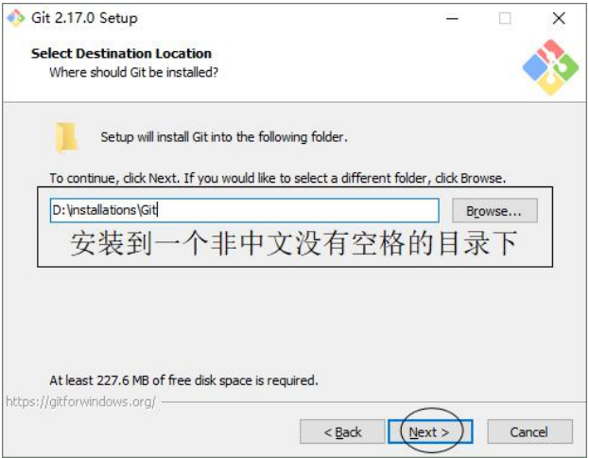This screenshot has height=458, width=589.
Task: Click into the destination folder path field
Action: [245, 210]
